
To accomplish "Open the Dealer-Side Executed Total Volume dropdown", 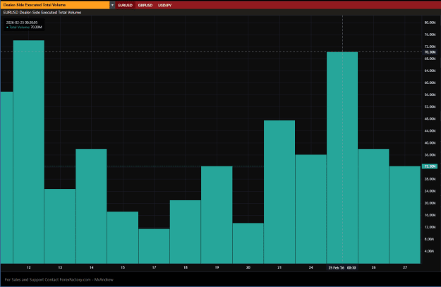I will (55, 5).
